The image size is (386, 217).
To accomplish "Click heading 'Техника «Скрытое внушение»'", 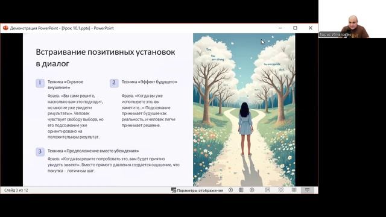I will click(65, 84).
